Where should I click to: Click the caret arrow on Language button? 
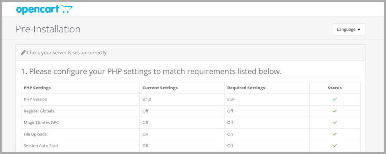359,30
